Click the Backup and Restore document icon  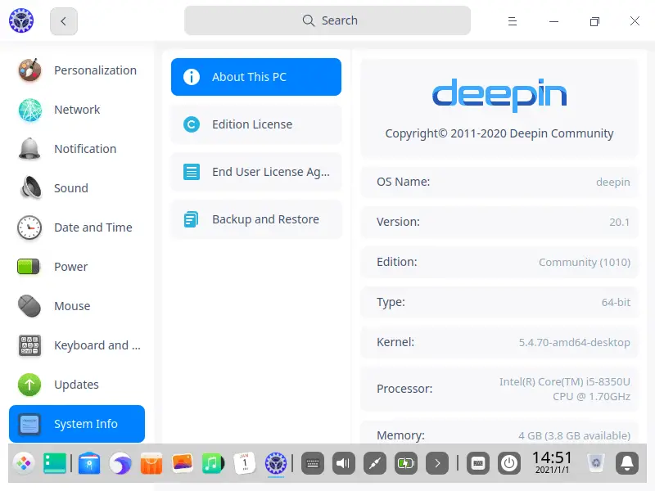192,219
